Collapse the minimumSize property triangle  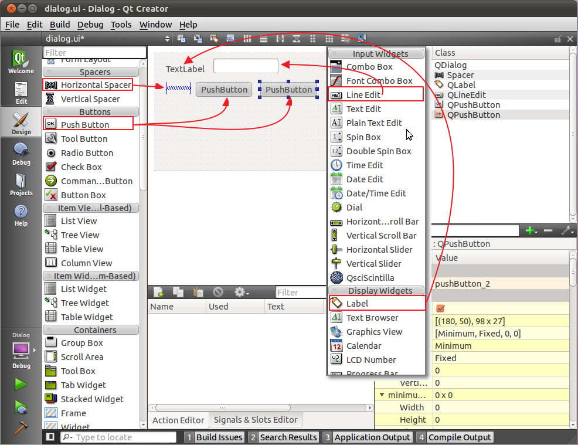(382, 395)
